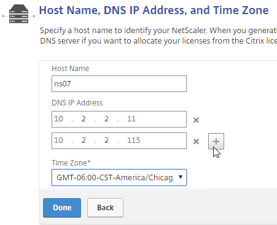Select the GMT-06:00-CST-America/Chicago time zone box
Image resolution: width=277 pixels, height=225 pixels.
[119, 177]
